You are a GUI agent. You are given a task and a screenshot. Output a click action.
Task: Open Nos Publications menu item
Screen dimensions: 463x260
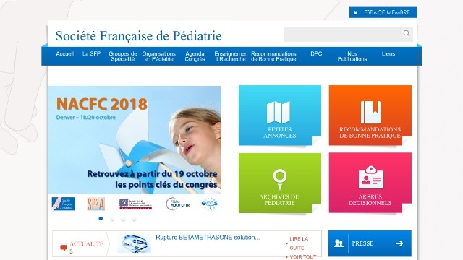click(x=352, y=56)
